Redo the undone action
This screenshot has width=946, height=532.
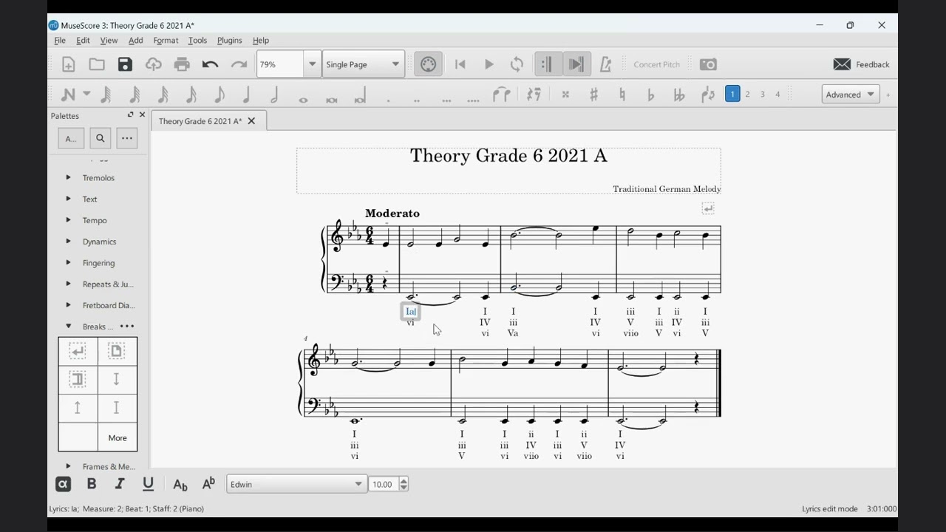pyautogui.click(x=239, y=64)
